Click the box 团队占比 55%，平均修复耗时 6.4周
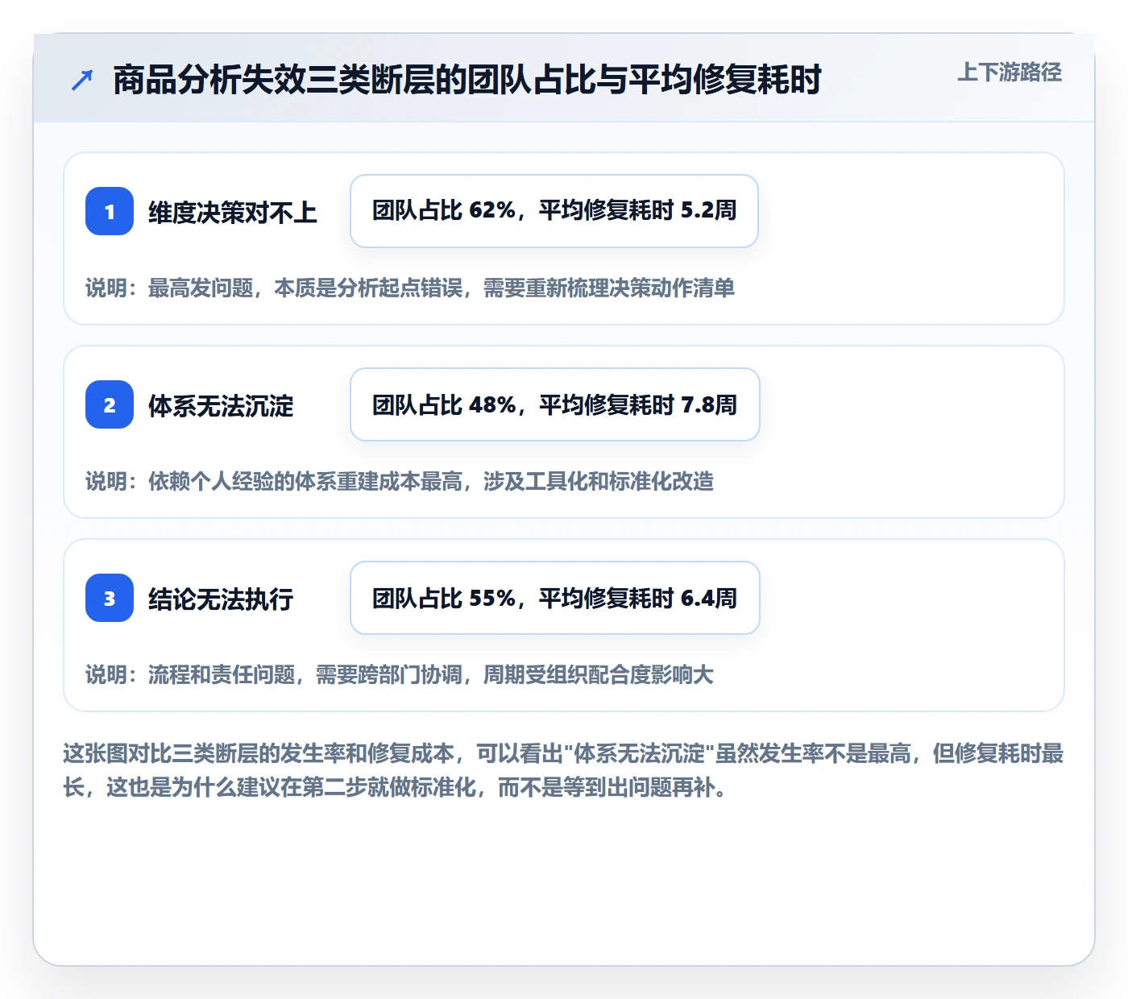Viewport: 1128px width, 999px height. point(555,598)
